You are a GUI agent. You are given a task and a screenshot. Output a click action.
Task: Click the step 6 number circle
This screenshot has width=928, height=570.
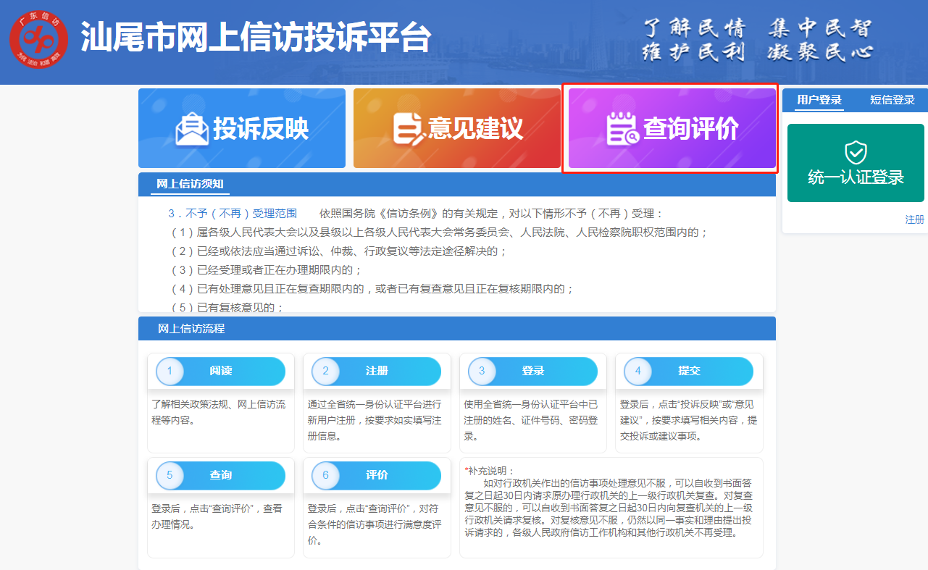[326, 476]
